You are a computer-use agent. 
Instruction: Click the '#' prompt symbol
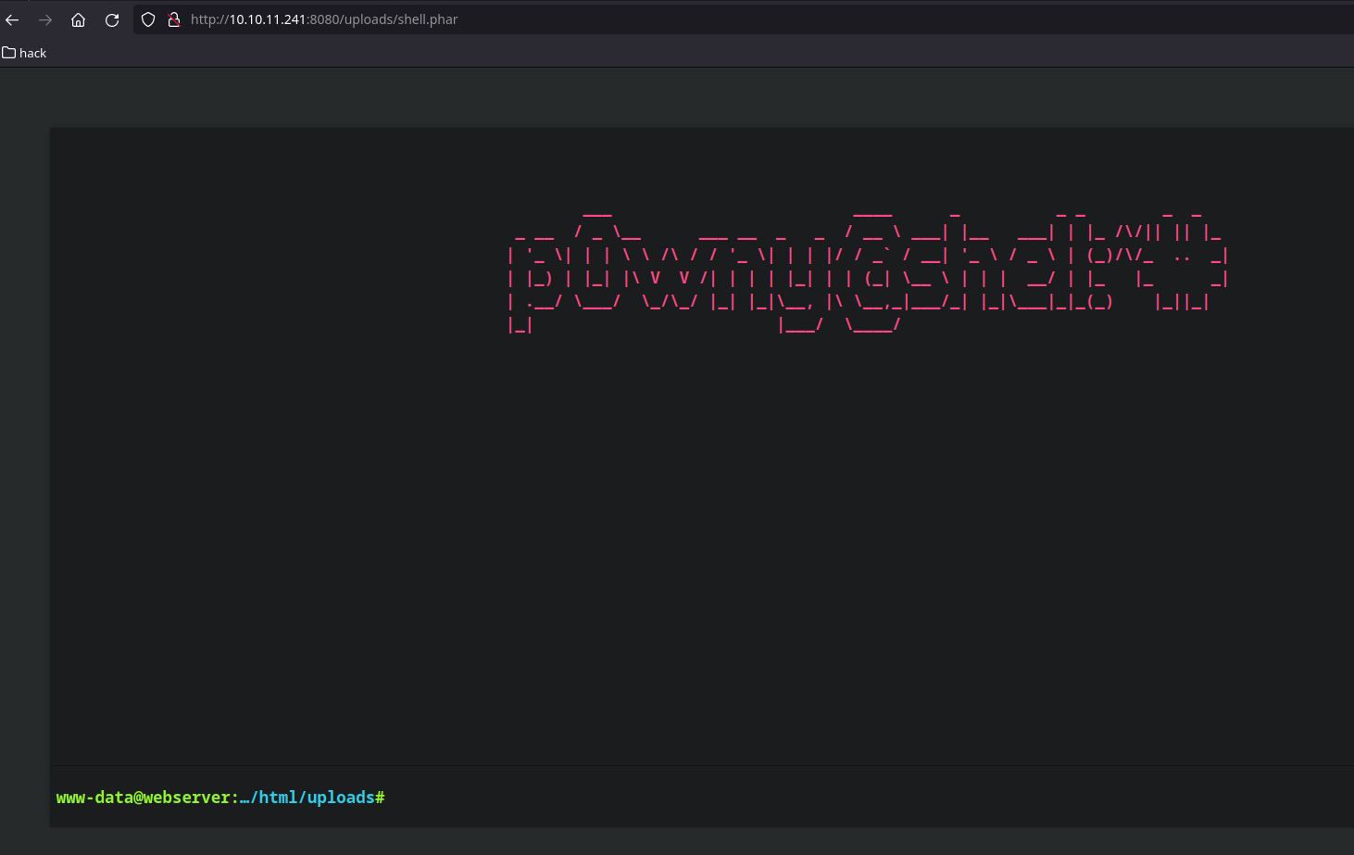(x=380, y=798)
